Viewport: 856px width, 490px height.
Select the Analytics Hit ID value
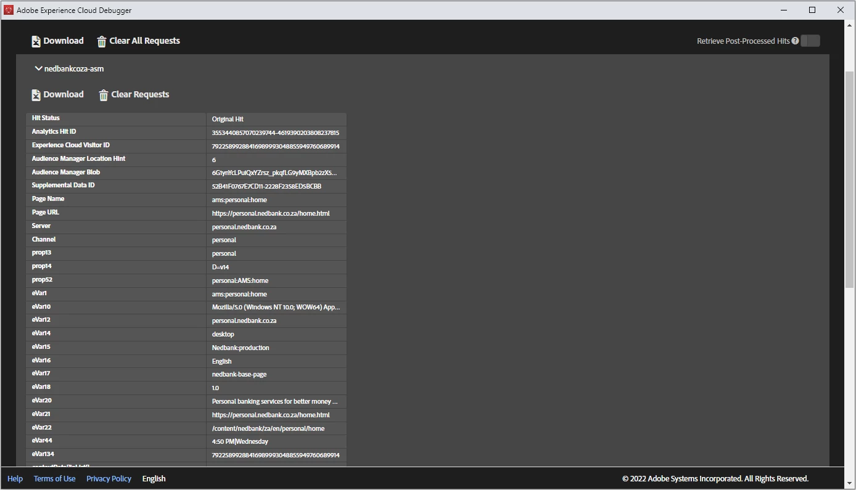(276, 133)
